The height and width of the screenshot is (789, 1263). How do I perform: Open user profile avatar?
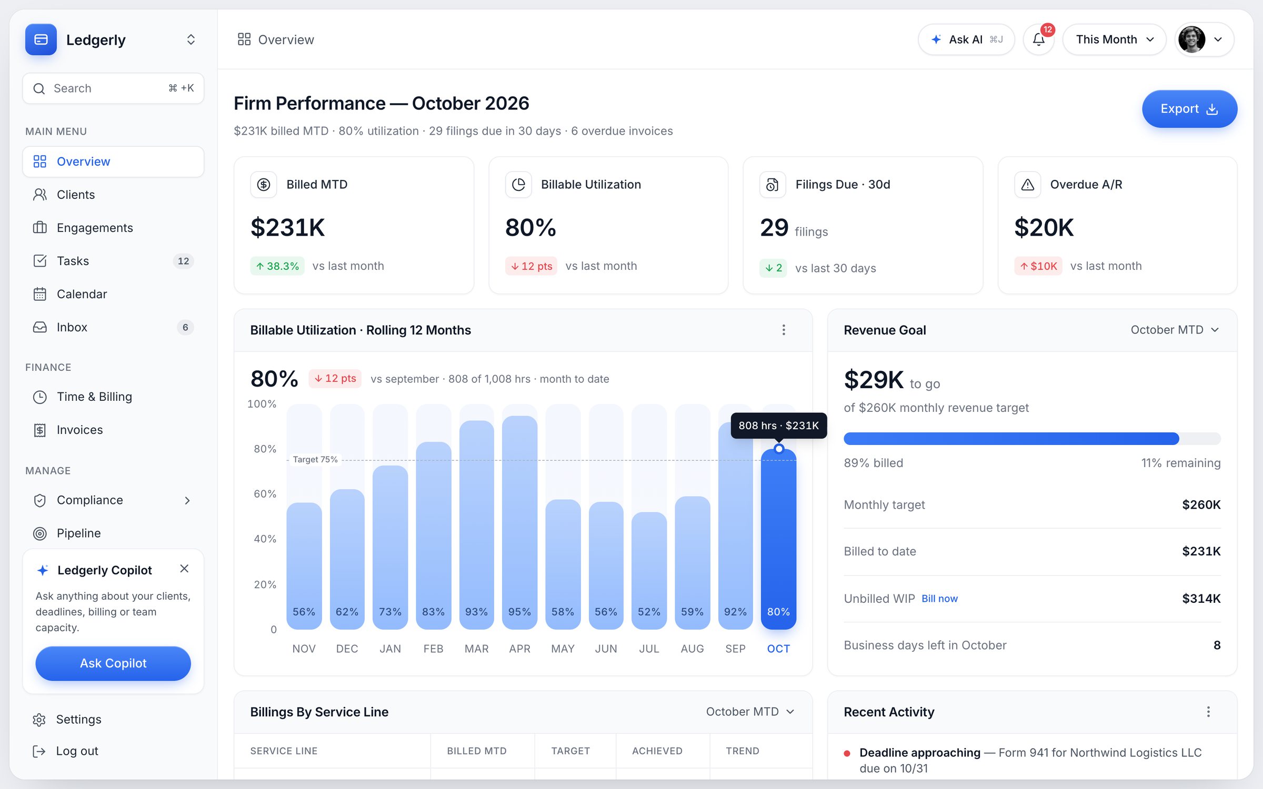tap(1192, 39)
